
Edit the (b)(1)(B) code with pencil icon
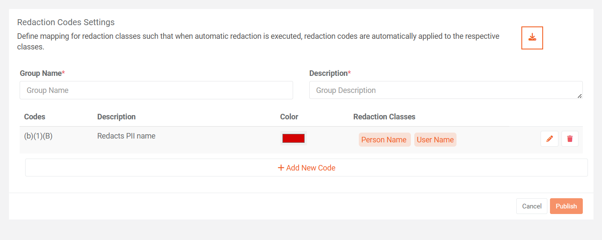coord(550,139)
